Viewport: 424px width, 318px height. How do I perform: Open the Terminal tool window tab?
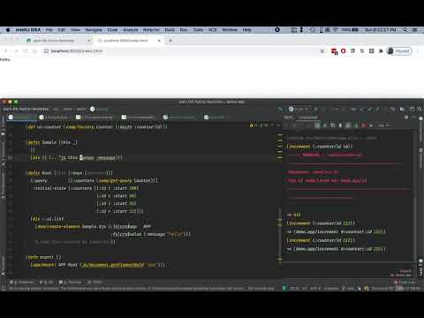click(71, 282)
